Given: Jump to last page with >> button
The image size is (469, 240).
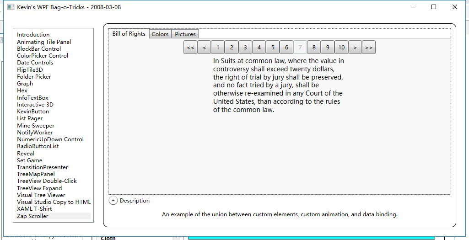Looking at the screenshot, I should [369, 48].
